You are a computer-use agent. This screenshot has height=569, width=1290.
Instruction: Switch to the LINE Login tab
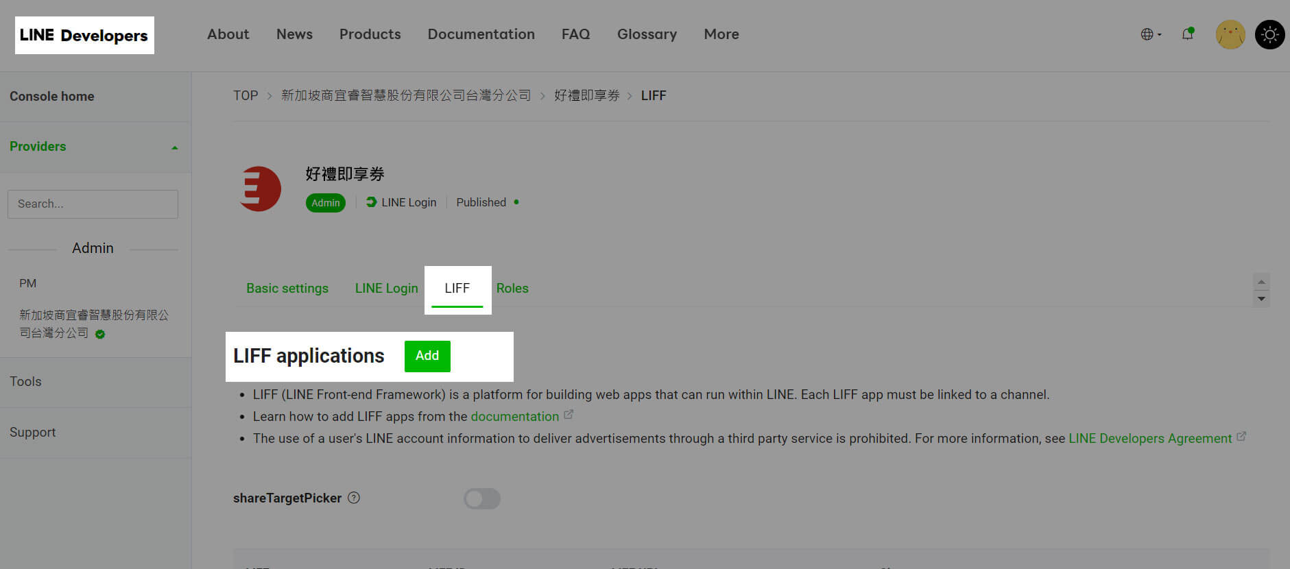(387, 289)
